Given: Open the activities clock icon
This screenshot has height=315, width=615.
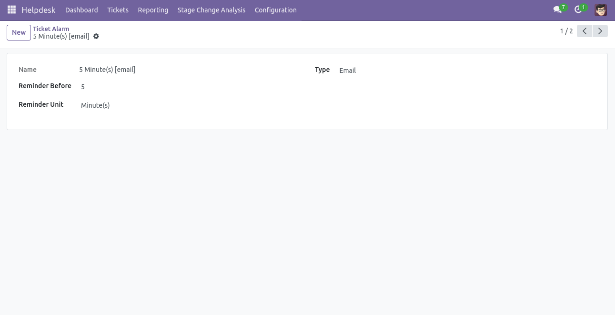Looking at the screenshot, I should (578, 10).
